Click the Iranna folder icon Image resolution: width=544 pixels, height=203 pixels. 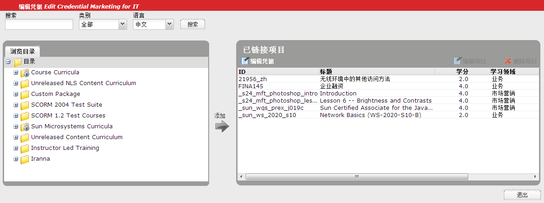click(x=25, y=159)
